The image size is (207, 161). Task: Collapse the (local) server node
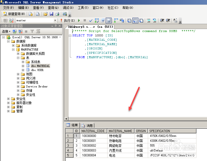click(x=4, y=37)
